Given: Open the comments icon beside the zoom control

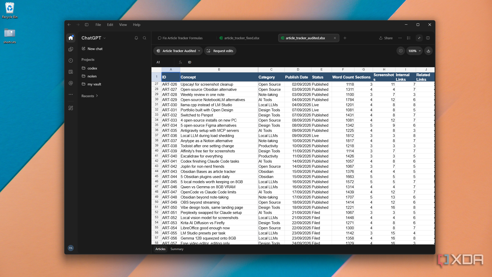Looking at the screenshot, I should click(401, 51).
